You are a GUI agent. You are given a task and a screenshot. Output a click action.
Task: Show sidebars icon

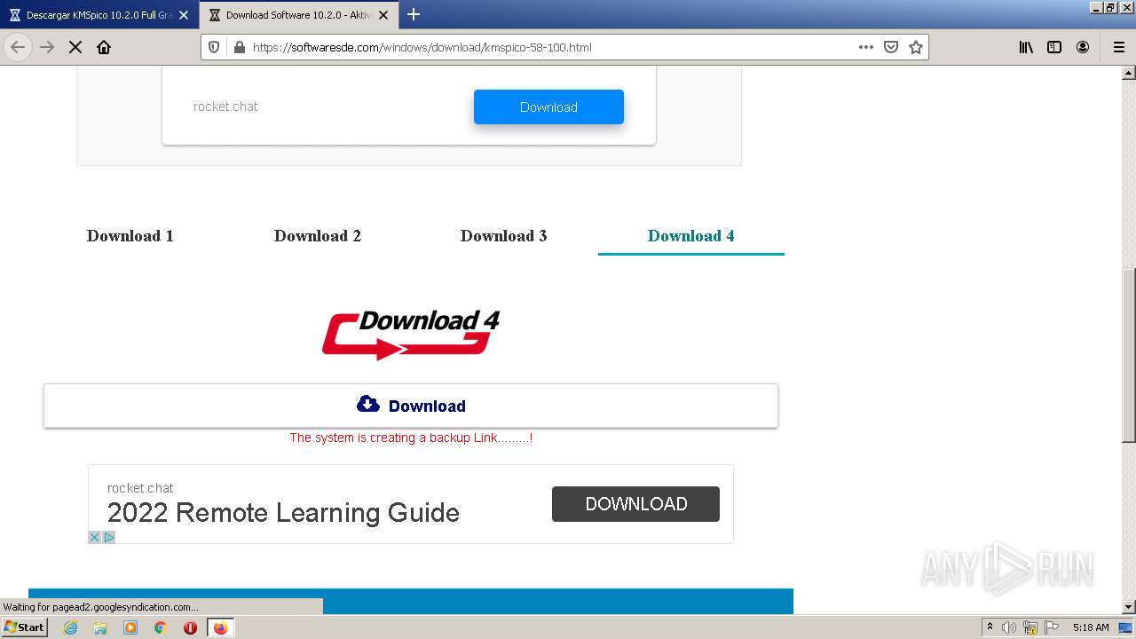(x=1054, y=47)
